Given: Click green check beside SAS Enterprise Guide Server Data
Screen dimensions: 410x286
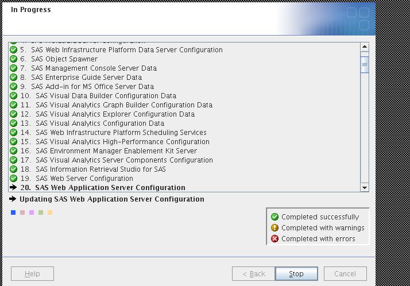Looking at the screenshot, I should pos(14,78).
